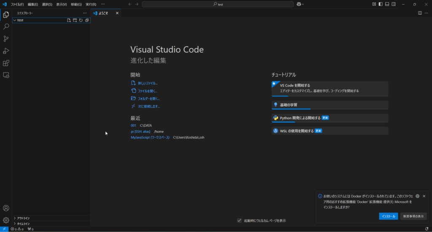Open the Extensions view
This screenshot has height=232, width=432.
click(x=6, y=63)
